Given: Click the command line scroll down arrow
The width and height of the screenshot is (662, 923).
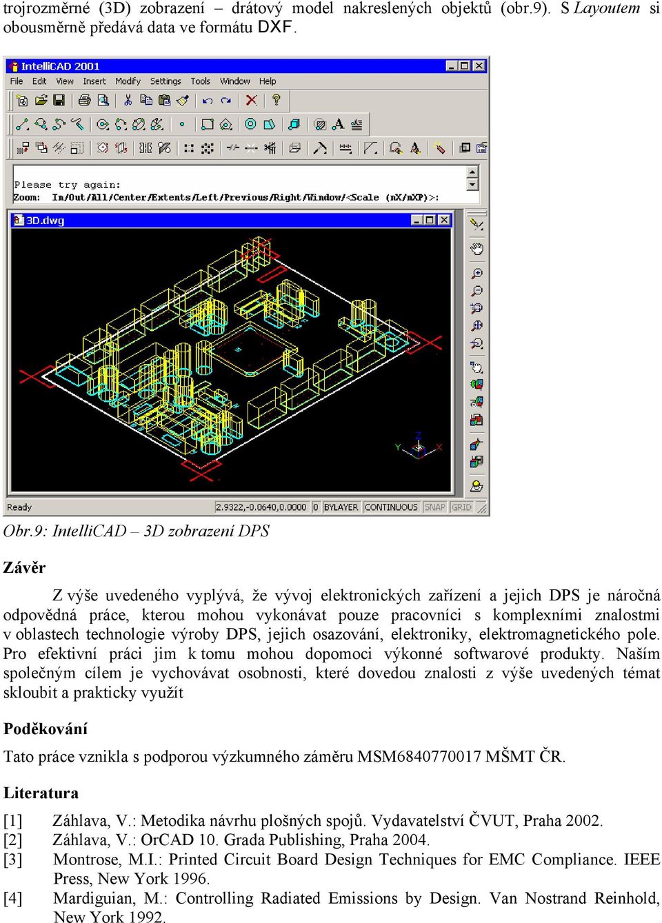Looking at the screenshot, I should click(x=472, y=185).
